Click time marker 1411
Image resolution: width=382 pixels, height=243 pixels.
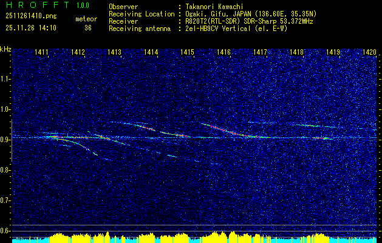(41, 52)
